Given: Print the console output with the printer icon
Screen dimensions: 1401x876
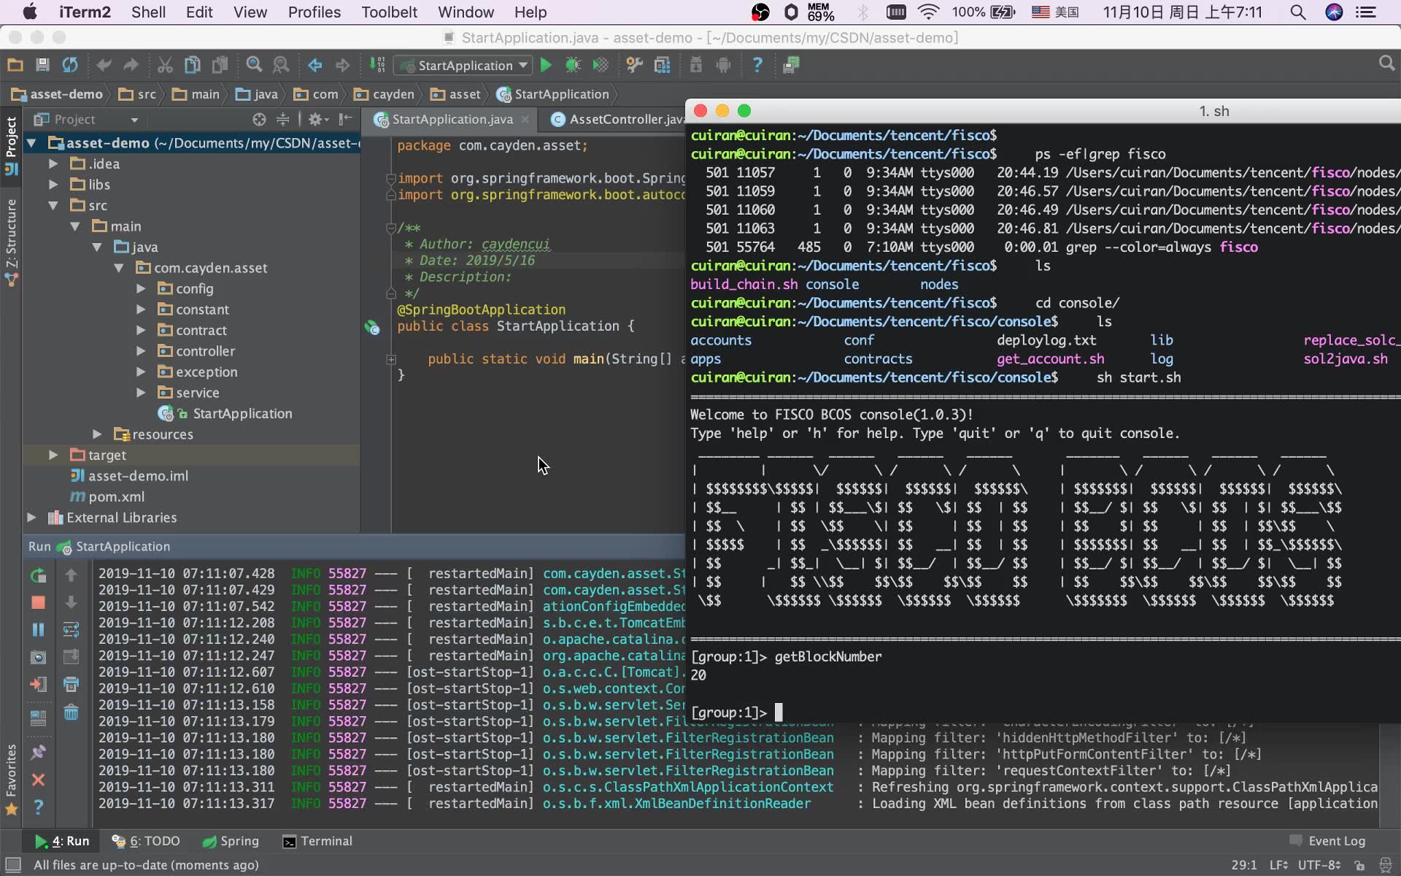Looking at the screenshot, I should point(71,685).
